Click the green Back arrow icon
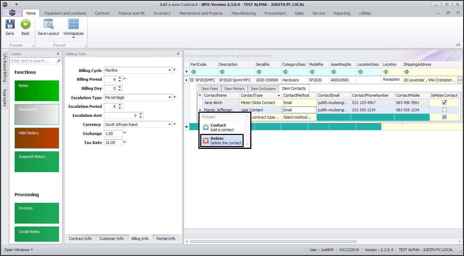The image size is (464, 256). (x=25, y=24)
